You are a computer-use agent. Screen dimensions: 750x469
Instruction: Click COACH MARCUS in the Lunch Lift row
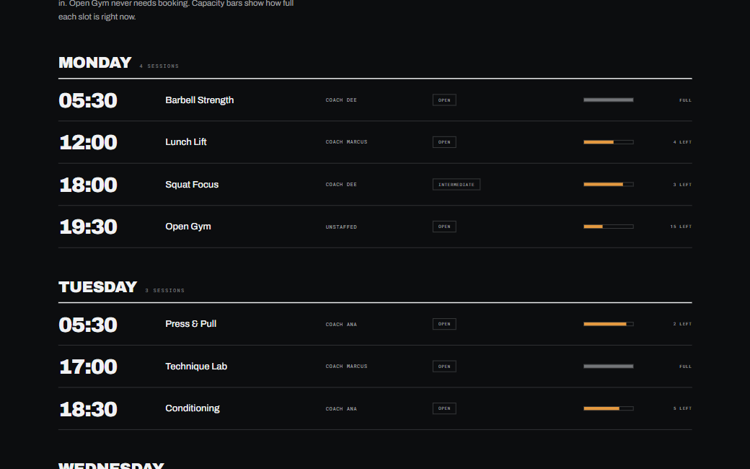click(347, 142)
